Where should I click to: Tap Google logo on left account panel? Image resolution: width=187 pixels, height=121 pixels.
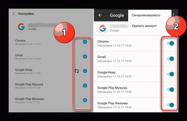22,27
